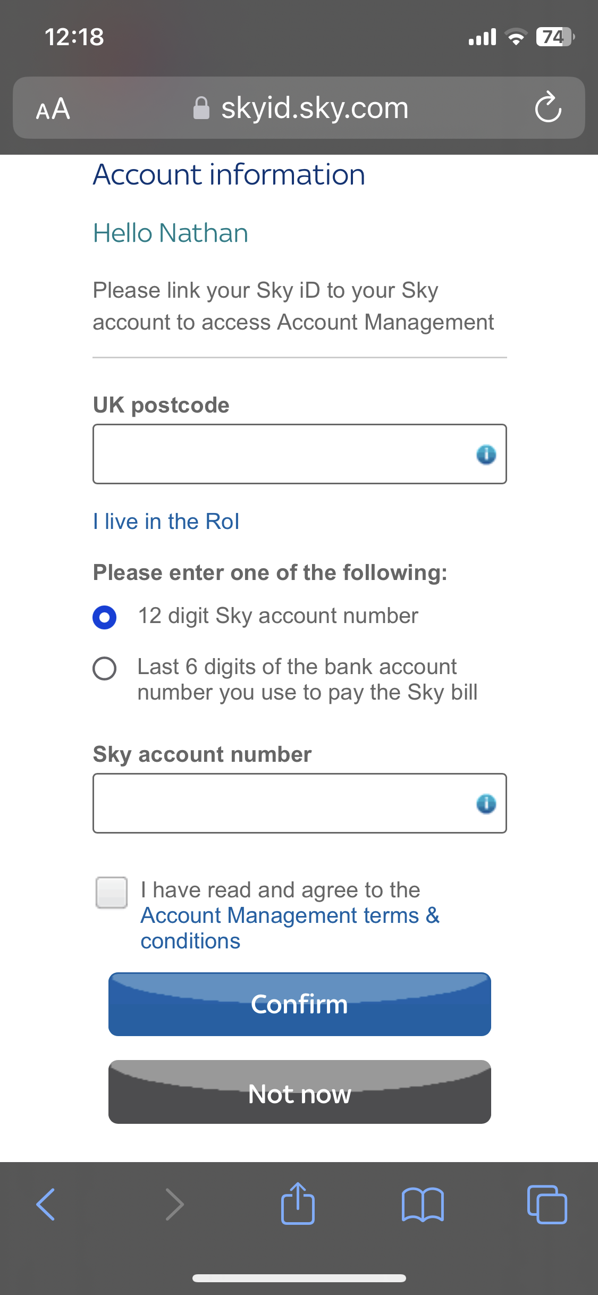Refresh the skyid.sky.com page

coord(549,107)
